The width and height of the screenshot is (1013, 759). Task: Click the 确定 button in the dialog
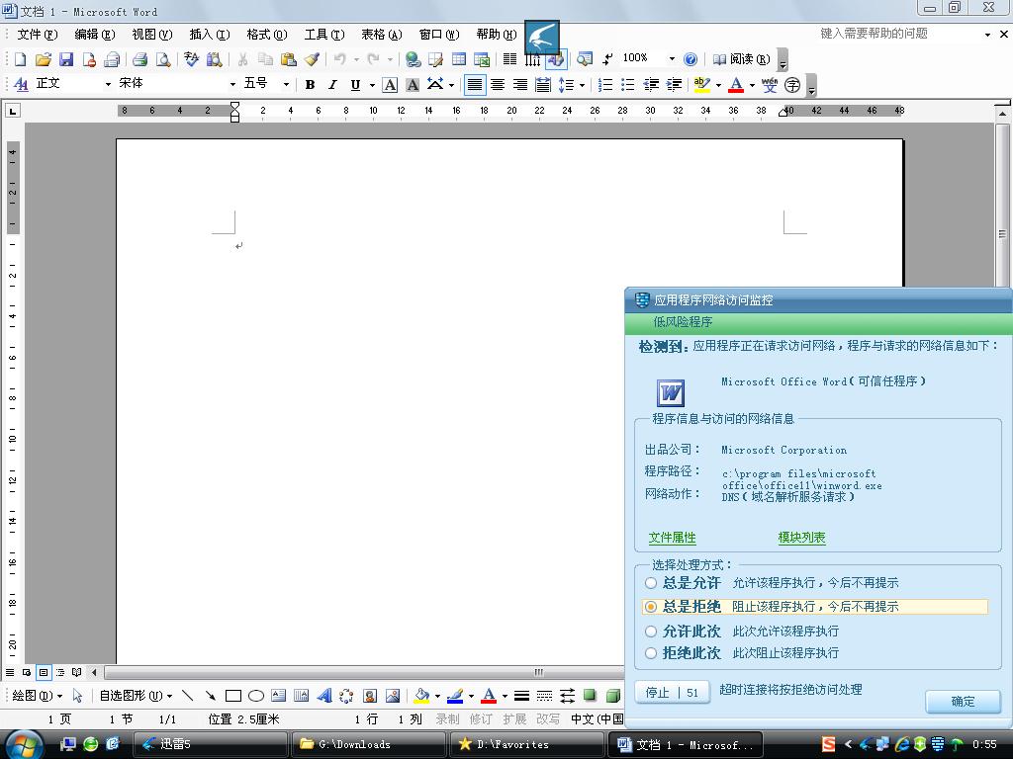pos(963,701)
